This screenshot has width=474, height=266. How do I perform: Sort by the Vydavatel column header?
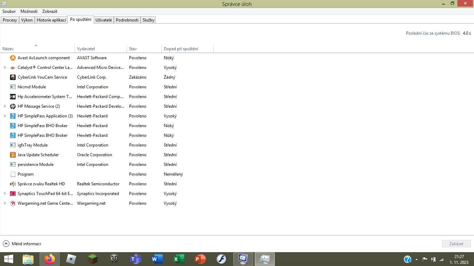(x=101, y=48)
